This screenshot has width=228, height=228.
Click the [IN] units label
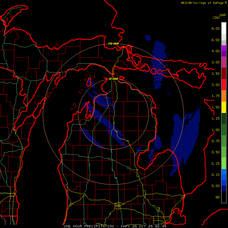pos(216,17)
